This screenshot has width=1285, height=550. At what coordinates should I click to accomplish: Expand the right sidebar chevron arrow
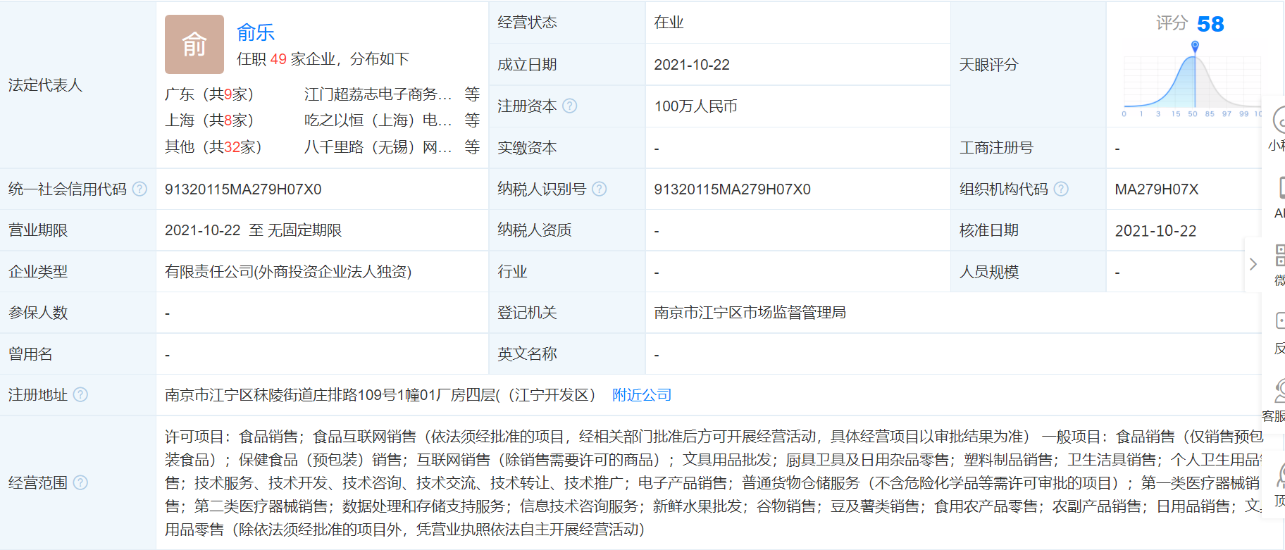click(1253, 264)
